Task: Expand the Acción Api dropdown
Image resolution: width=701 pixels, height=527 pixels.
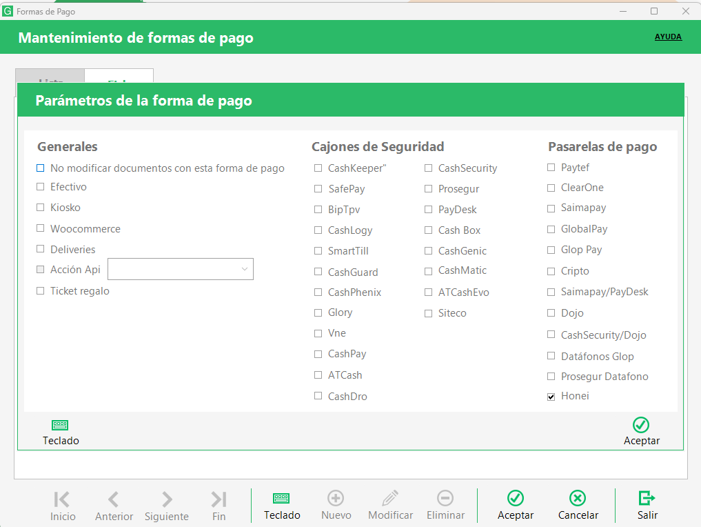Action: [x=244, y=269]
